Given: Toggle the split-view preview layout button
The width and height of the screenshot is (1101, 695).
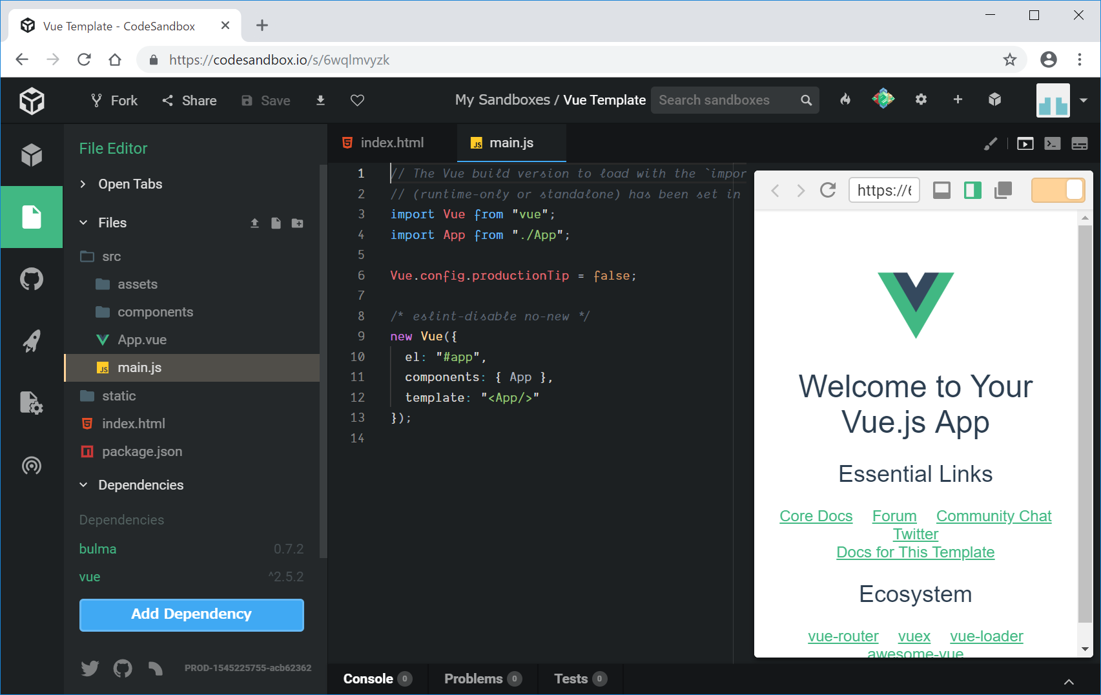Looking at the screenshot, I should click(972, 190).
